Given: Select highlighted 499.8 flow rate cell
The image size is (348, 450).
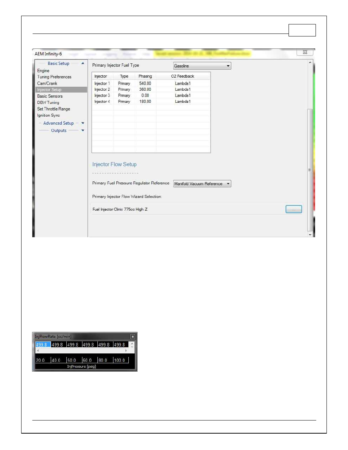Looking at the screenshot, I should pyautogui.click(x=43, y=345).
